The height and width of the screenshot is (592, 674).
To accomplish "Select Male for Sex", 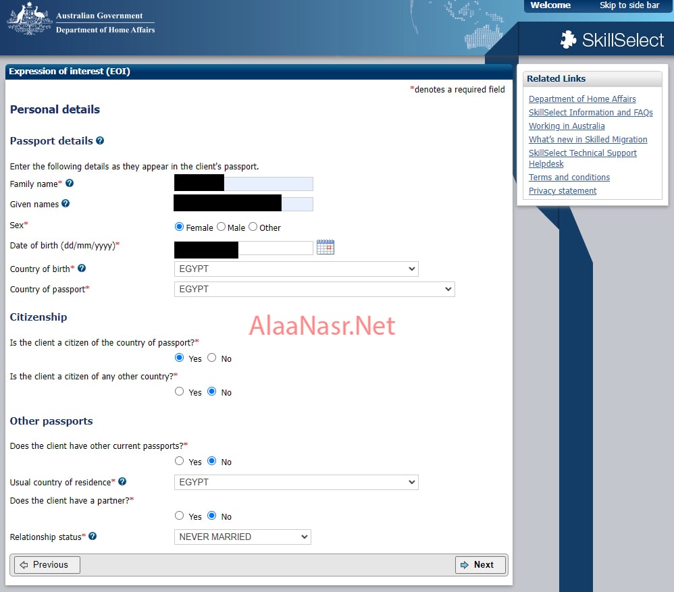I will 222,227.
